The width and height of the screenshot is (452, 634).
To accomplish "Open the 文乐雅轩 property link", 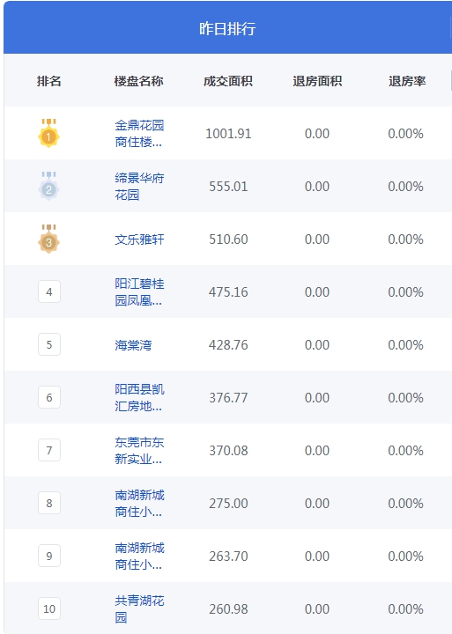I will (x=139, y=240).
